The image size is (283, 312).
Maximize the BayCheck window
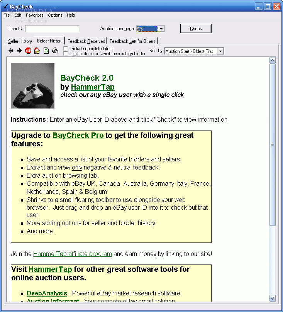[x=268, y=7]
